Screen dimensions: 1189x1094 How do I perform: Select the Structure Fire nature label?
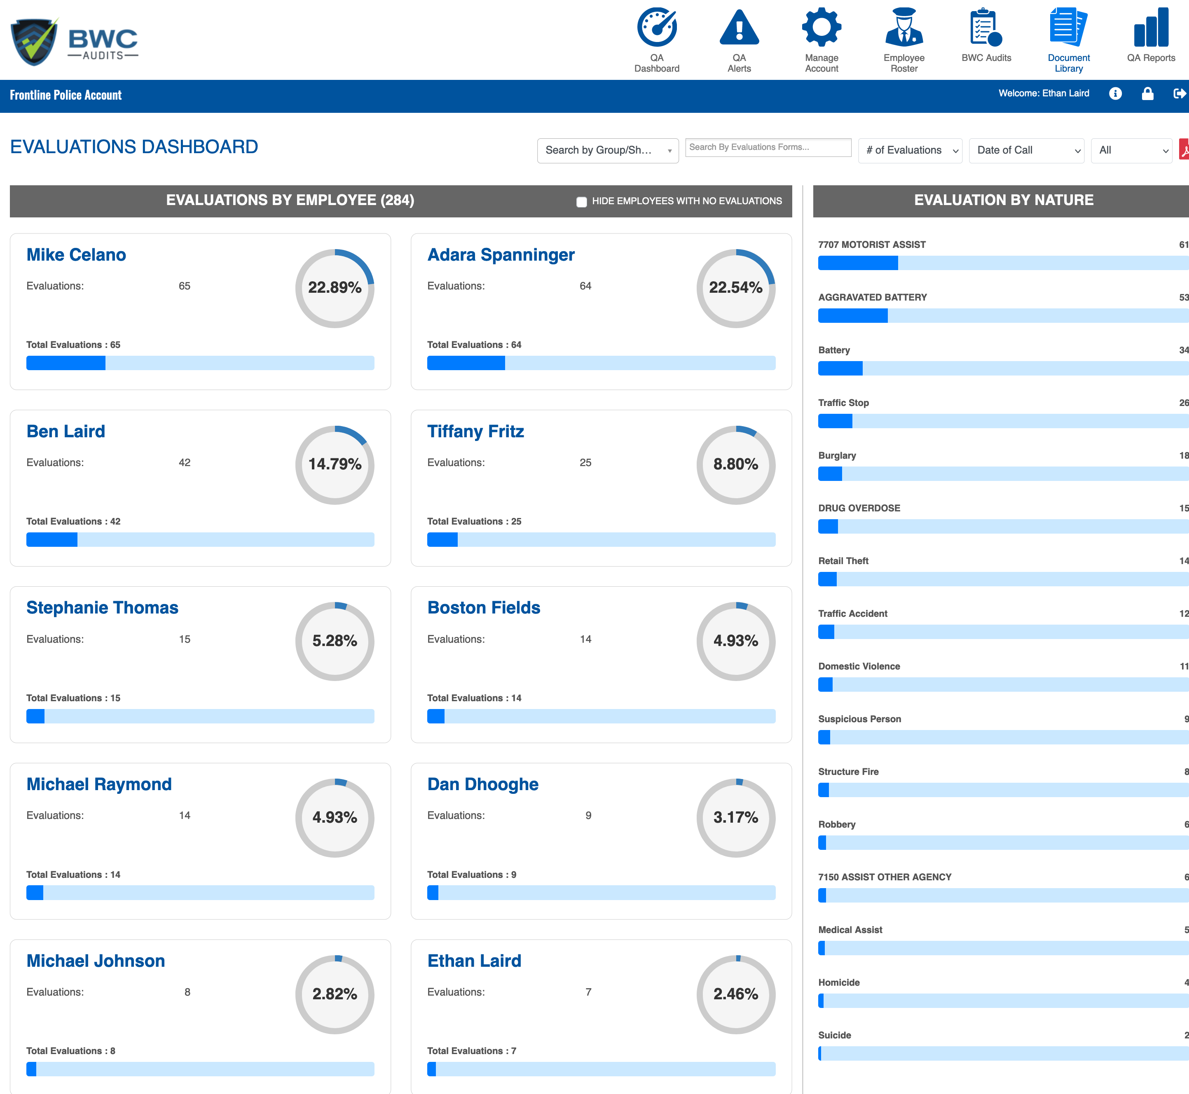(848, 771)
